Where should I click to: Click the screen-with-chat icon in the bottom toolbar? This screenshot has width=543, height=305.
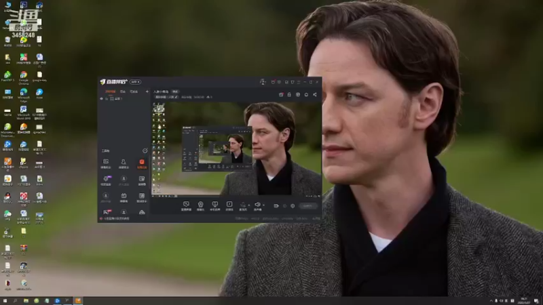click(186, 206)
